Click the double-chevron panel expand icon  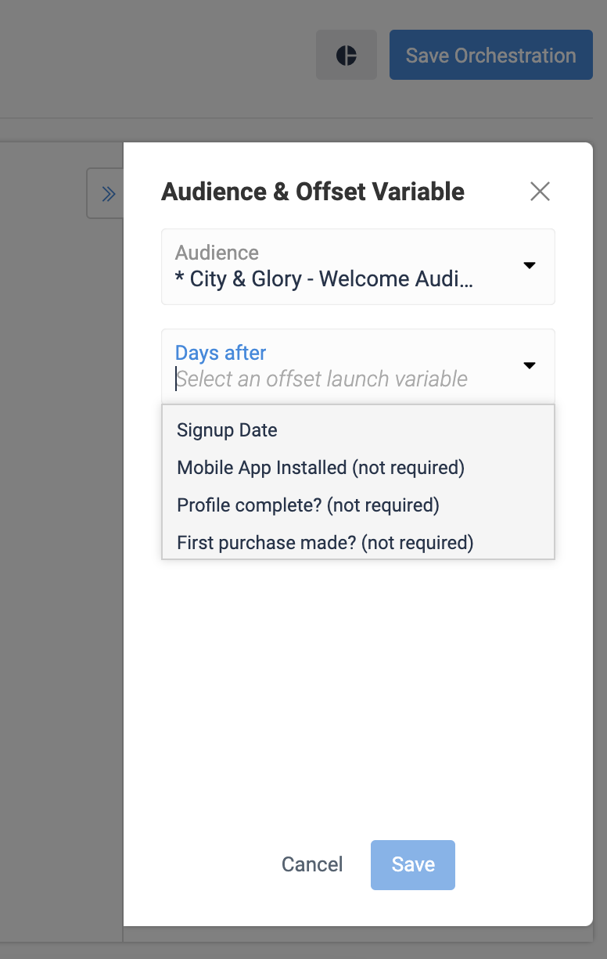(106, 193)
